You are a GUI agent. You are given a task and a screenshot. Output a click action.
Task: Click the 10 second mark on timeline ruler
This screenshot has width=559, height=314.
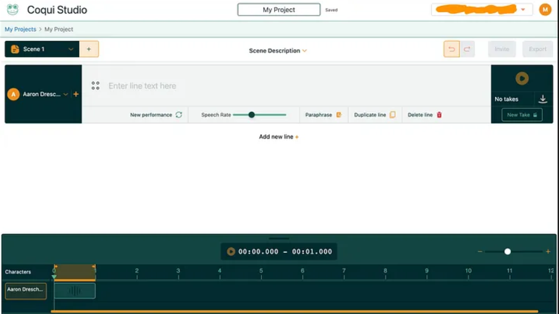[468, 271]
